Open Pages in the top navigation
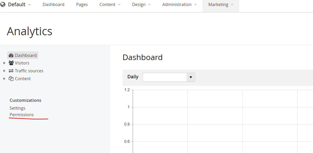Screen dimensions: 313x153 pyautogui.click(x=82, y=4)
